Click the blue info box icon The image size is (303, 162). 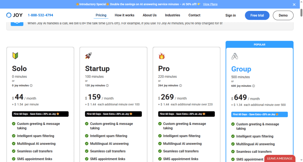point(17,24)
